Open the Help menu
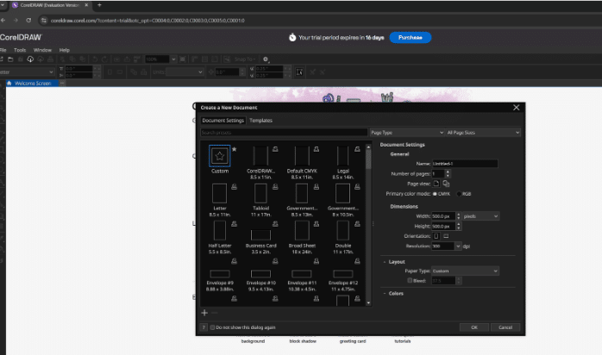The image size is (602, 355). click(64, 50)
